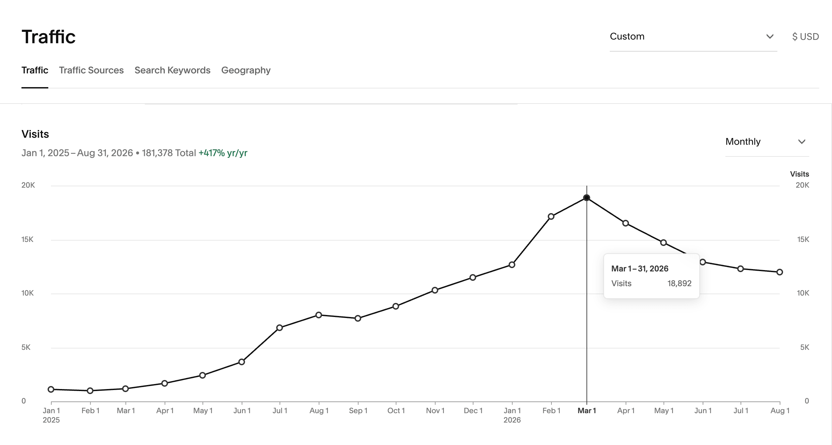Click the Jan 2026 data point

pyautogui.click(x=512, y=265)
